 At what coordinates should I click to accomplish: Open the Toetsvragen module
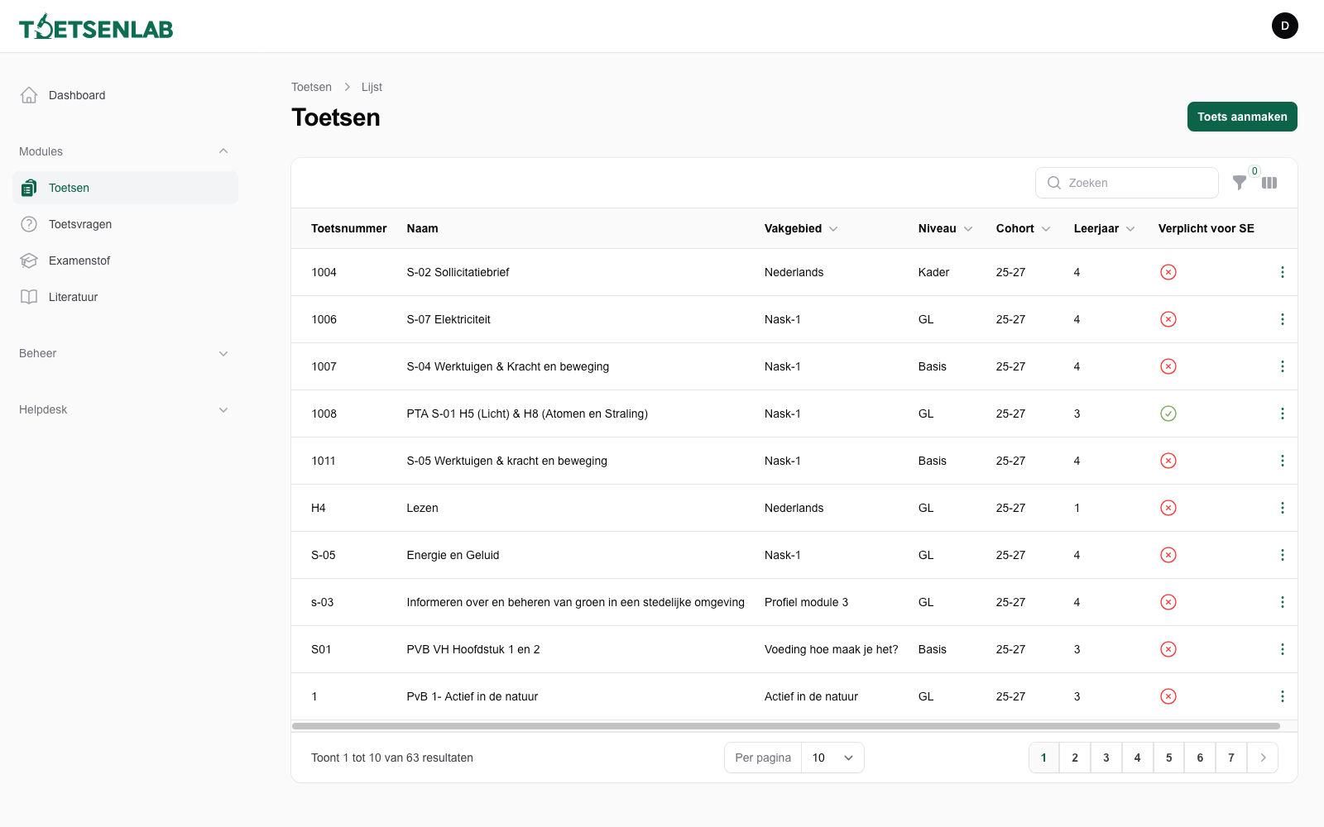[79, 223]
